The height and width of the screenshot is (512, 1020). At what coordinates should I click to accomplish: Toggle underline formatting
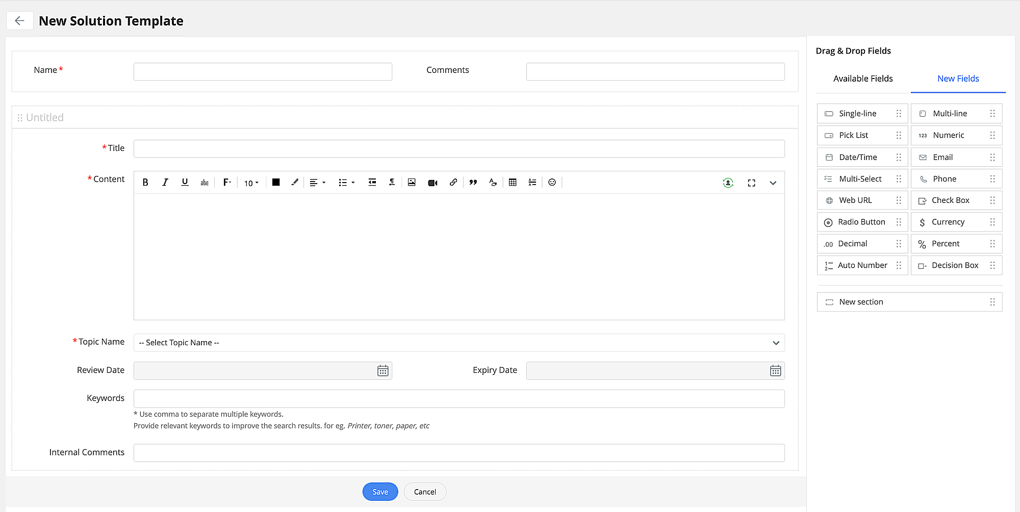(x=185, y=183)
